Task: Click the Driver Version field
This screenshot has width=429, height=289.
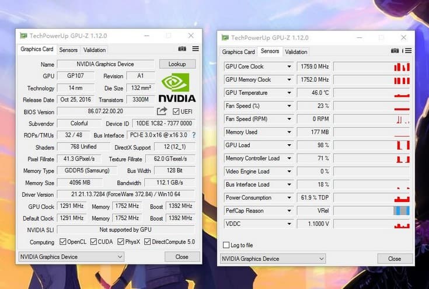Action: (x=126, y=194)
